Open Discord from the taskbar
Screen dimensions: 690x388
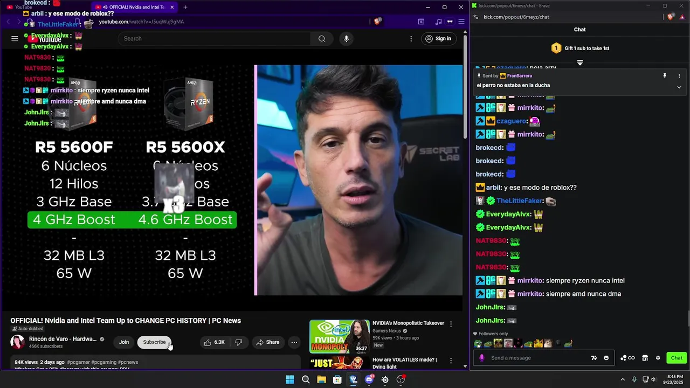[x=369, y=379]
